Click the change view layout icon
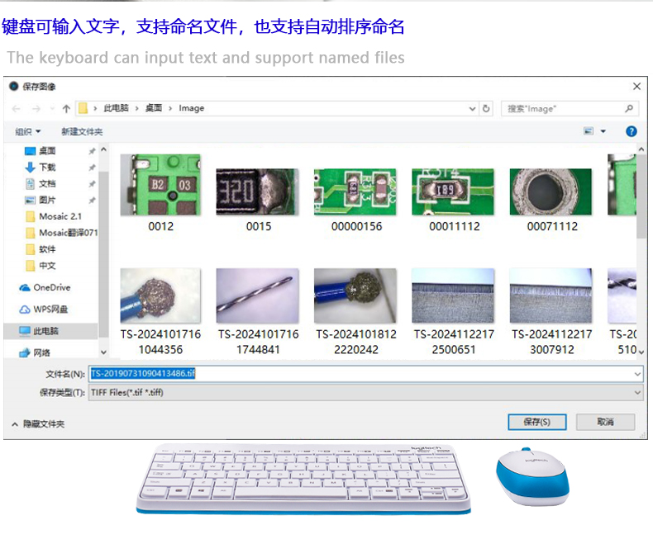This screenshot has height=539, width=653. tap(589, 131)
